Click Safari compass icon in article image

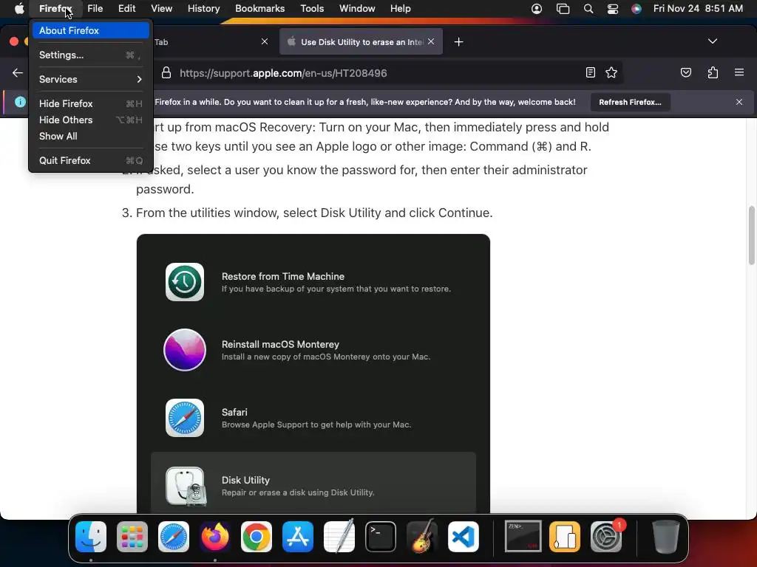click(x=184, y=418)
